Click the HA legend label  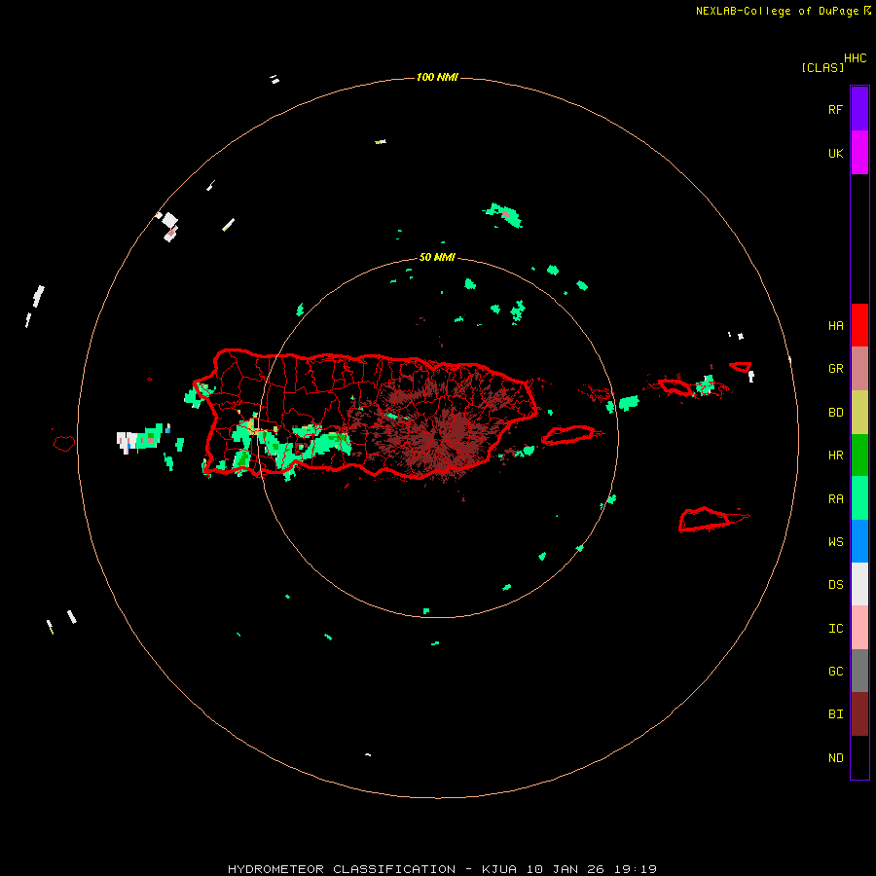click(x=835, y=325)
